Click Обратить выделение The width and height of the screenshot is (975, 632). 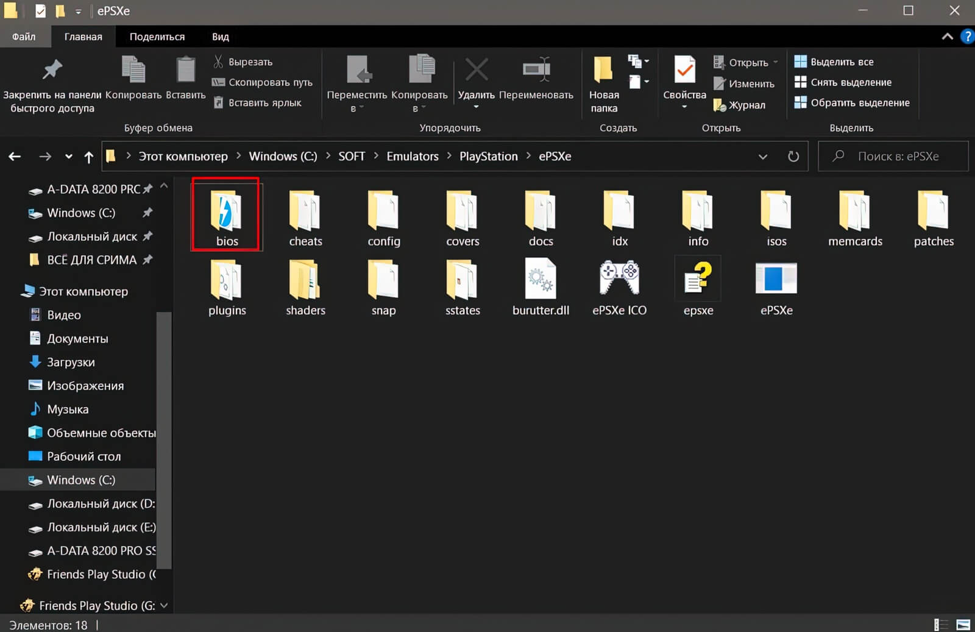click(x=852, y=102)
